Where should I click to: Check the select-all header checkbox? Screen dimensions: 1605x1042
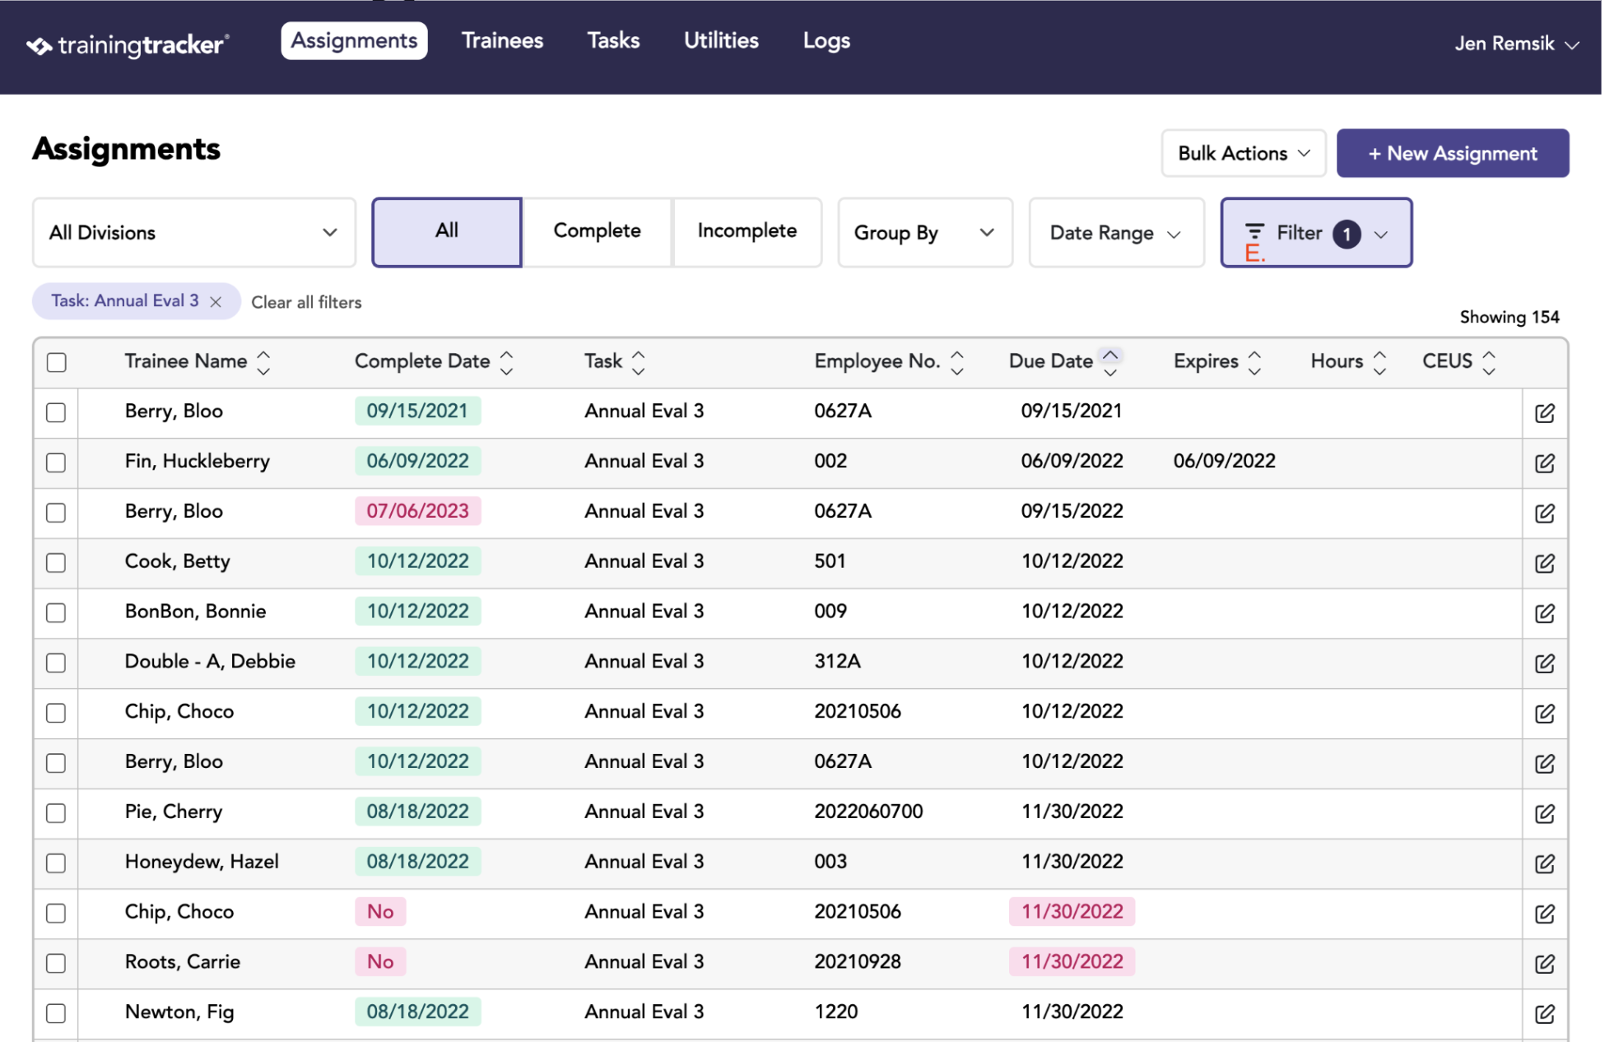point(56,362)
